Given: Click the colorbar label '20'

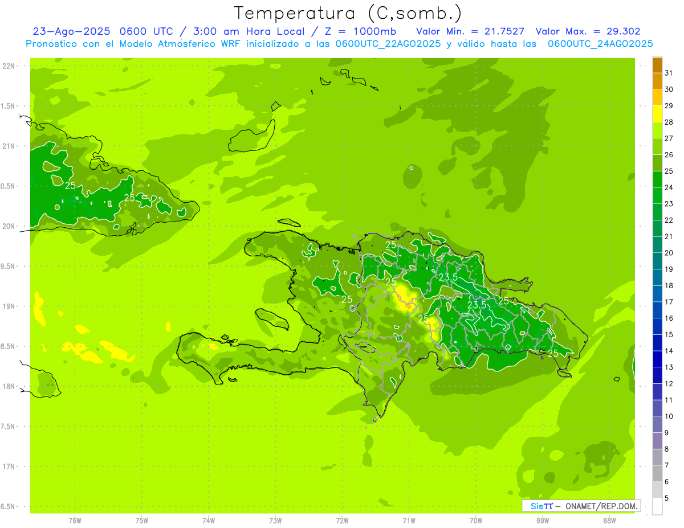Looking at the screenshot, I should click(x=669, y=253).
